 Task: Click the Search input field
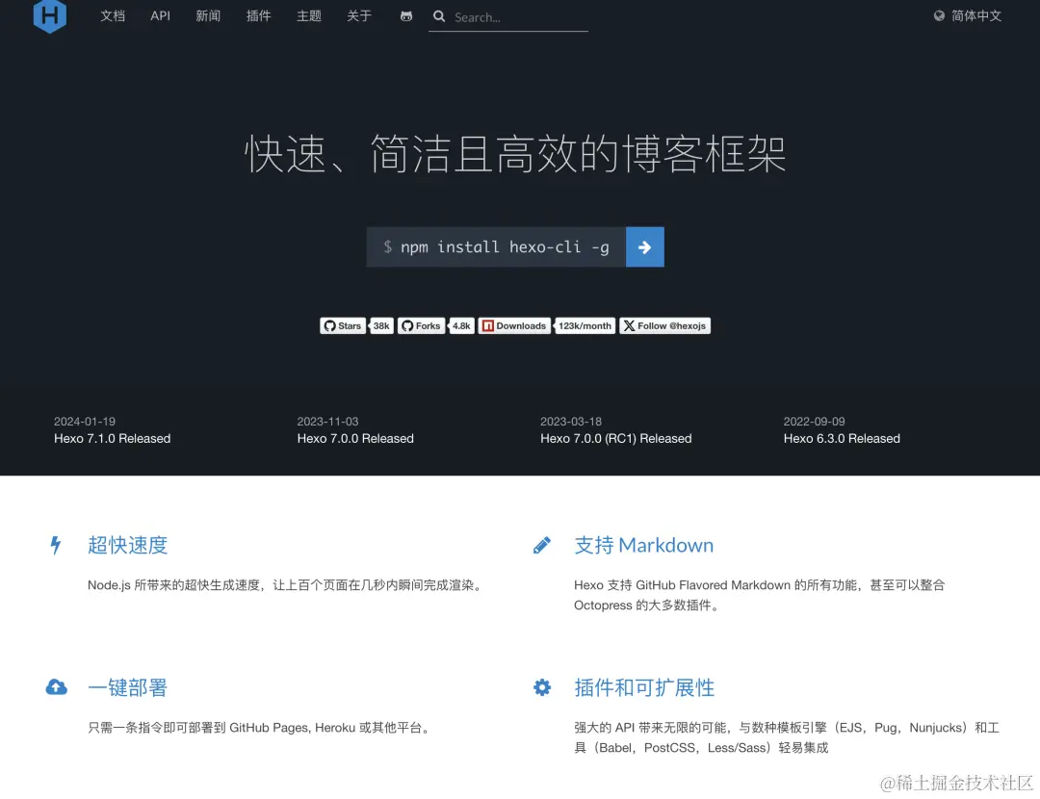(507, 16)
